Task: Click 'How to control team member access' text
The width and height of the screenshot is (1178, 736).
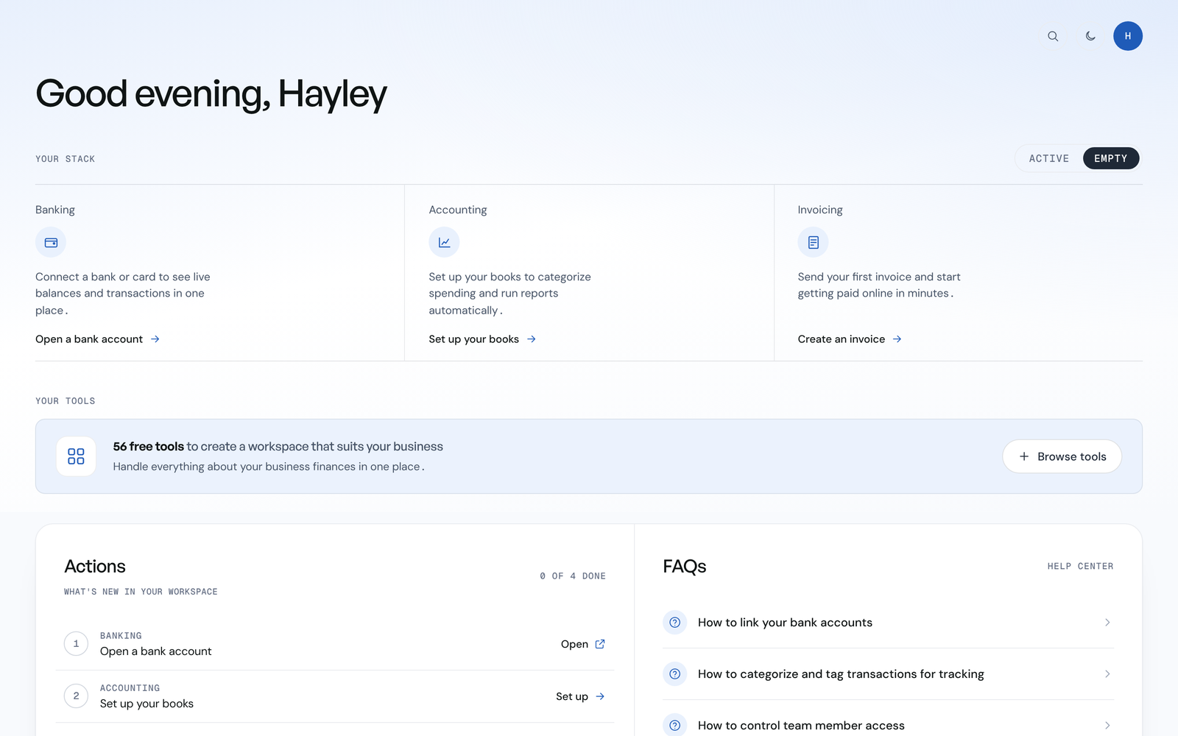Action: coord(801,726)
